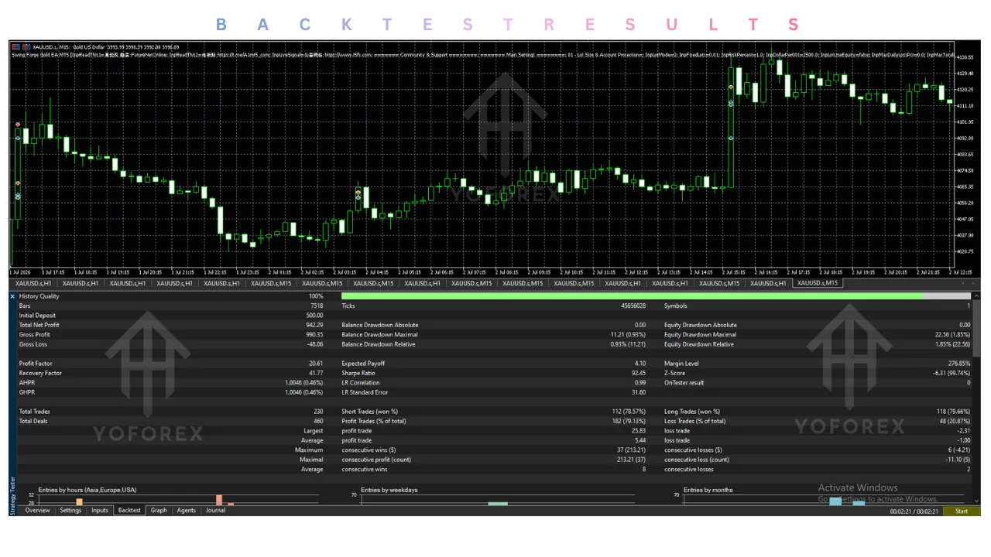Select the Short Trades value 112 (78.57%)
This screenshot has height=557, width=991.
tap(627, 412)
